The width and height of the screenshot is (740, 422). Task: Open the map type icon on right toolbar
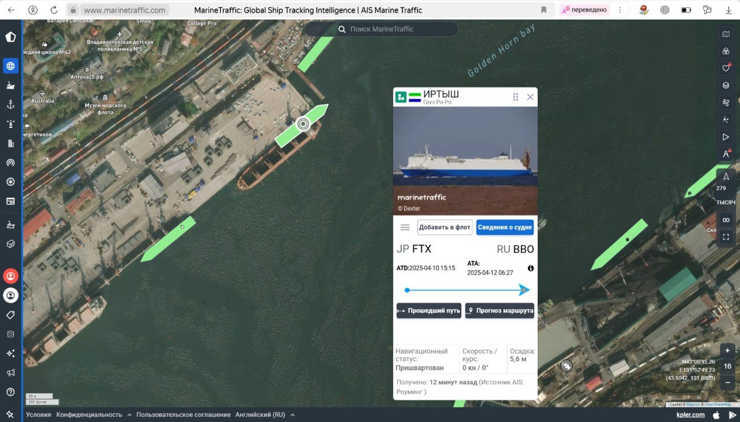(726, 35)
